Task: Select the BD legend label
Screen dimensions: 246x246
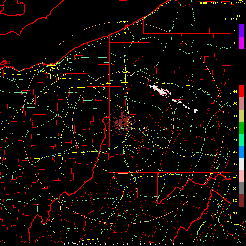Action: pos(235,116)
